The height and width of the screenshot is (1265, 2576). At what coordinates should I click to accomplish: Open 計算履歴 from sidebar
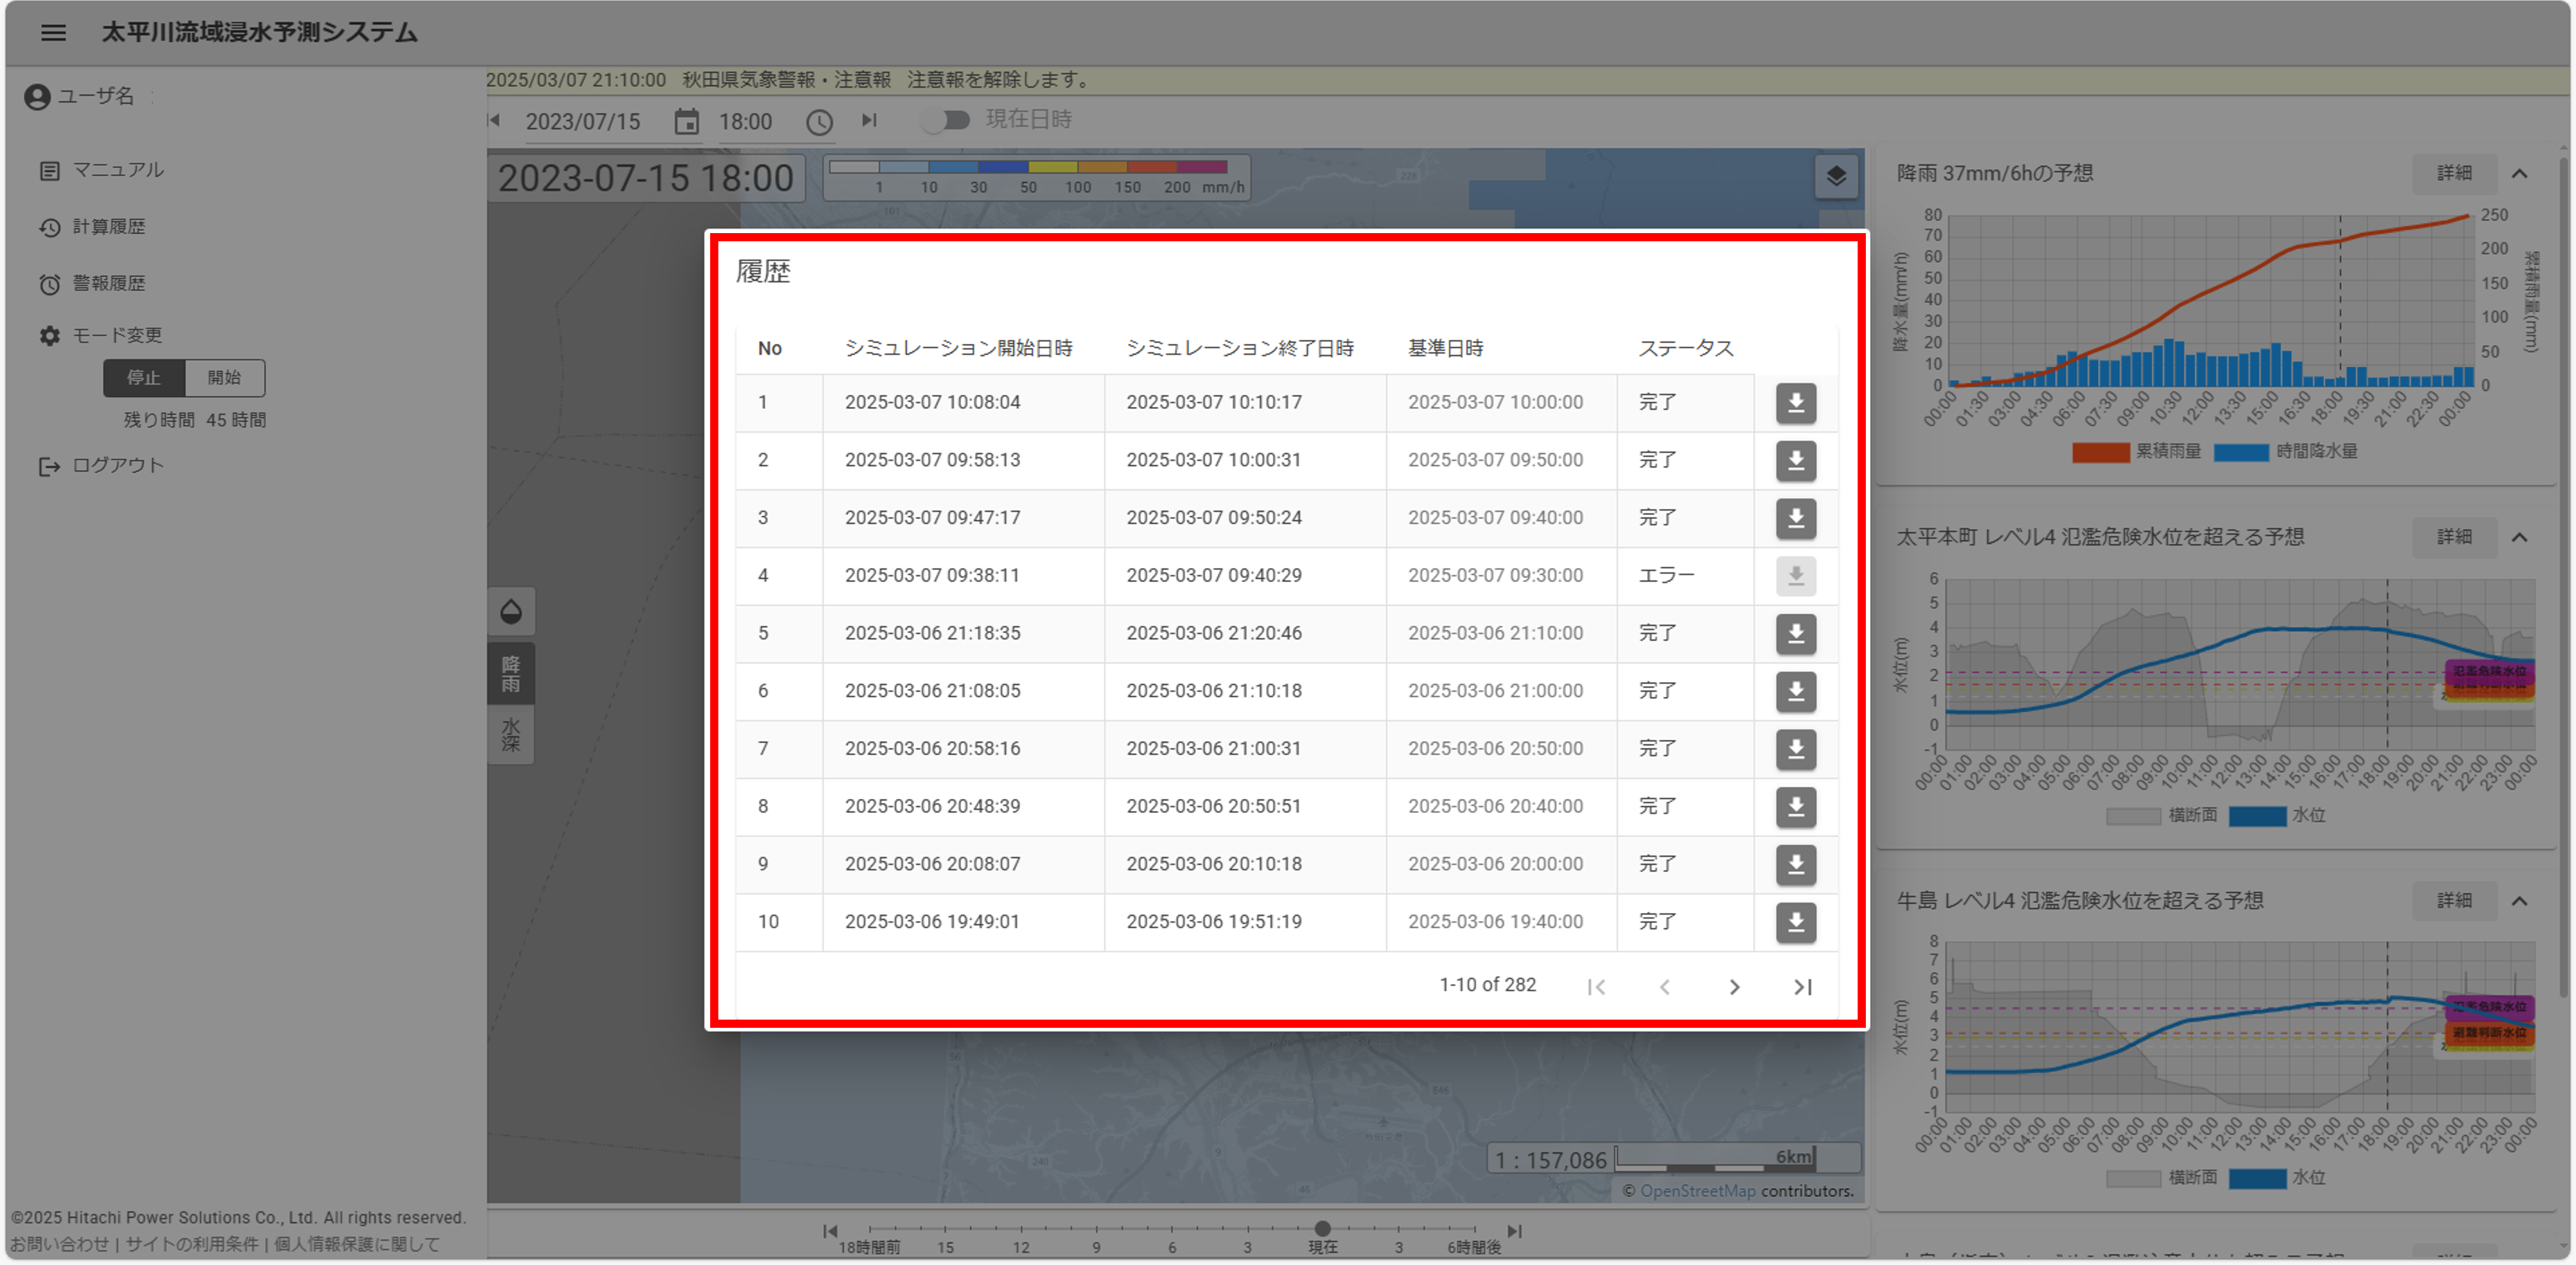click(x=108, y=227)
